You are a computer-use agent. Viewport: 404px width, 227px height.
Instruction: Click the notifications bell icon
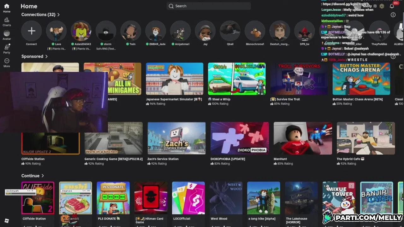click(392, 6)
